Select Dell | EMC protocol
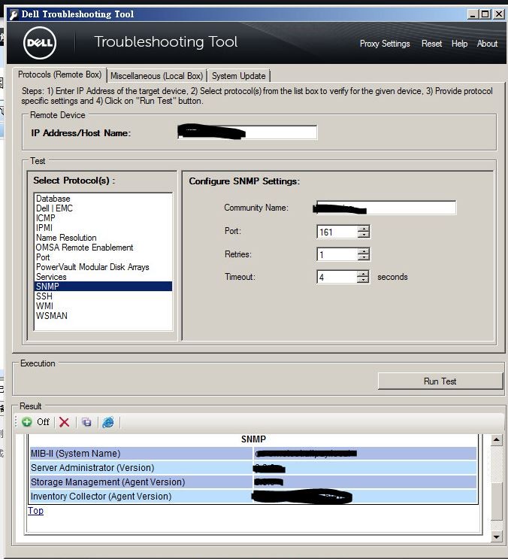The image size is (508, 559). [103, 208]
